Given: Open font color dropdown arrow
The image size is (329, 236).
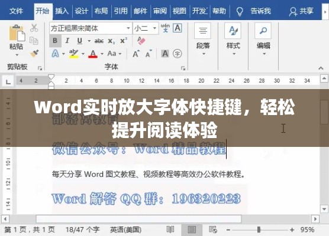Looking at the screenshot, I should 102,54.
